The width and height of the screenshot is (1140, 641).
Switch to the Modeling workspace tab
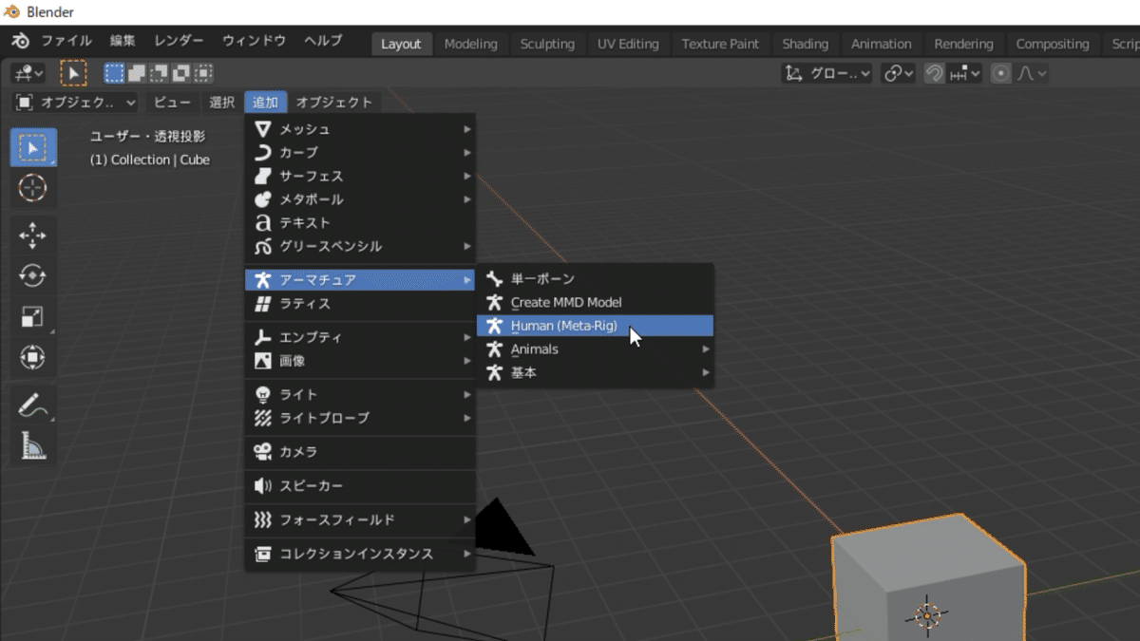(471, 44)
